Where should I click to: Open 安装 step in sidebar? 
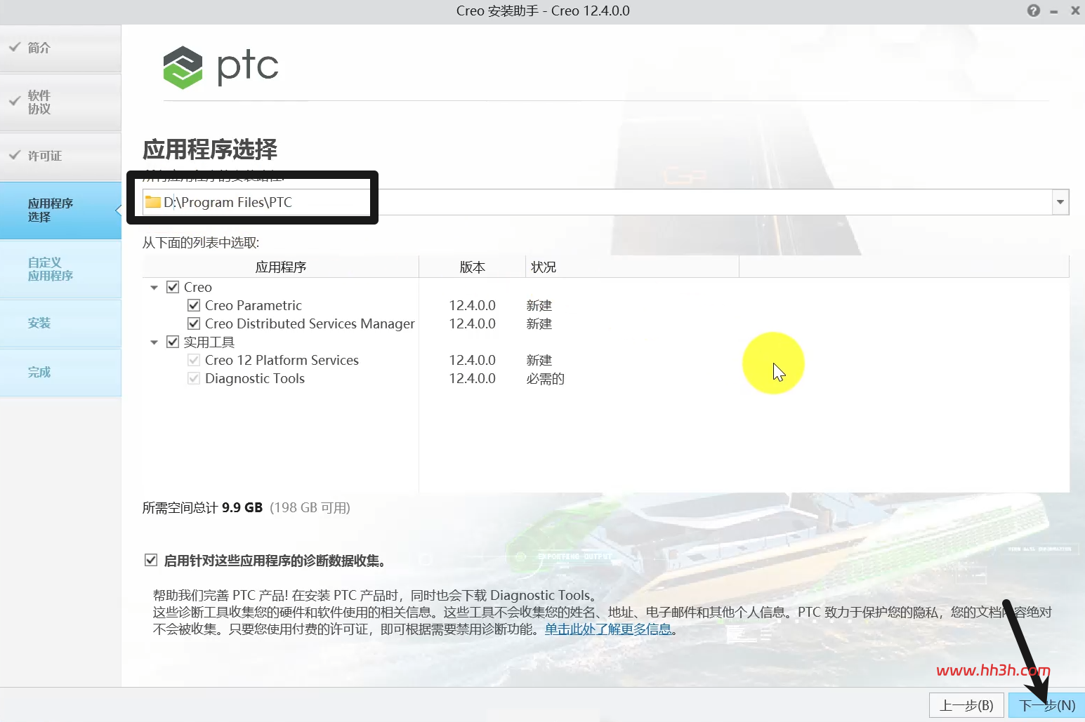(x=60, y=323)
